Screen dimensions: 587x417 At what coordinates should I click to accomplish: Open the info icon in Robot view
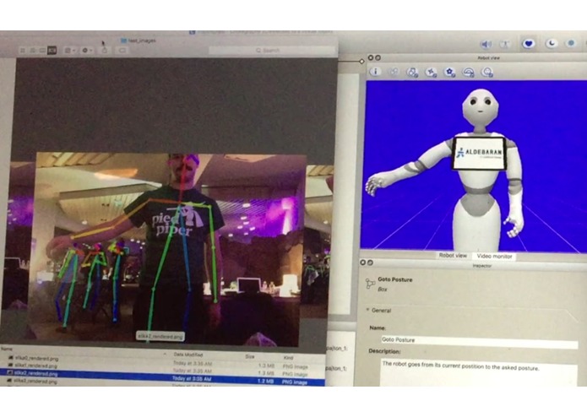tap(376, 72)
